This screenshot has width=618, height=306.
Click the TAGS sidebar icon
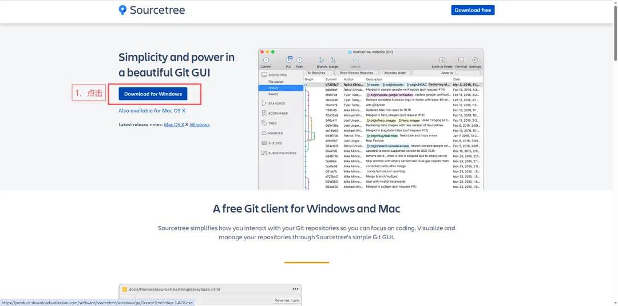click(264, 123)
